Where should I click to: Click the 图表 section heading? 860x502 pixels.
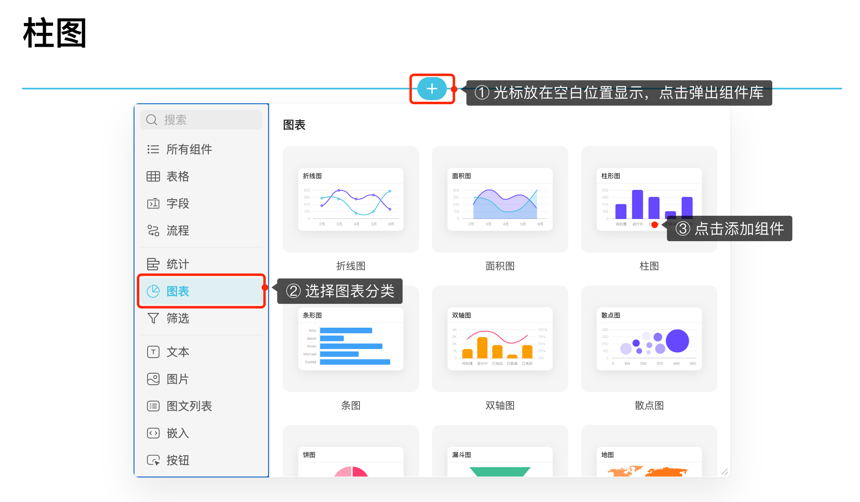click(294, 125)
